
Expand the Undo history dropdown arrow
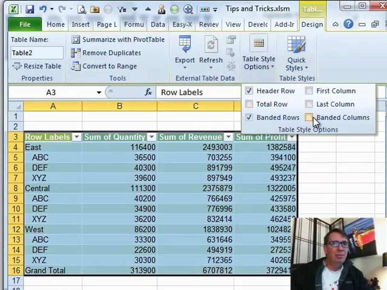(52, 9)
